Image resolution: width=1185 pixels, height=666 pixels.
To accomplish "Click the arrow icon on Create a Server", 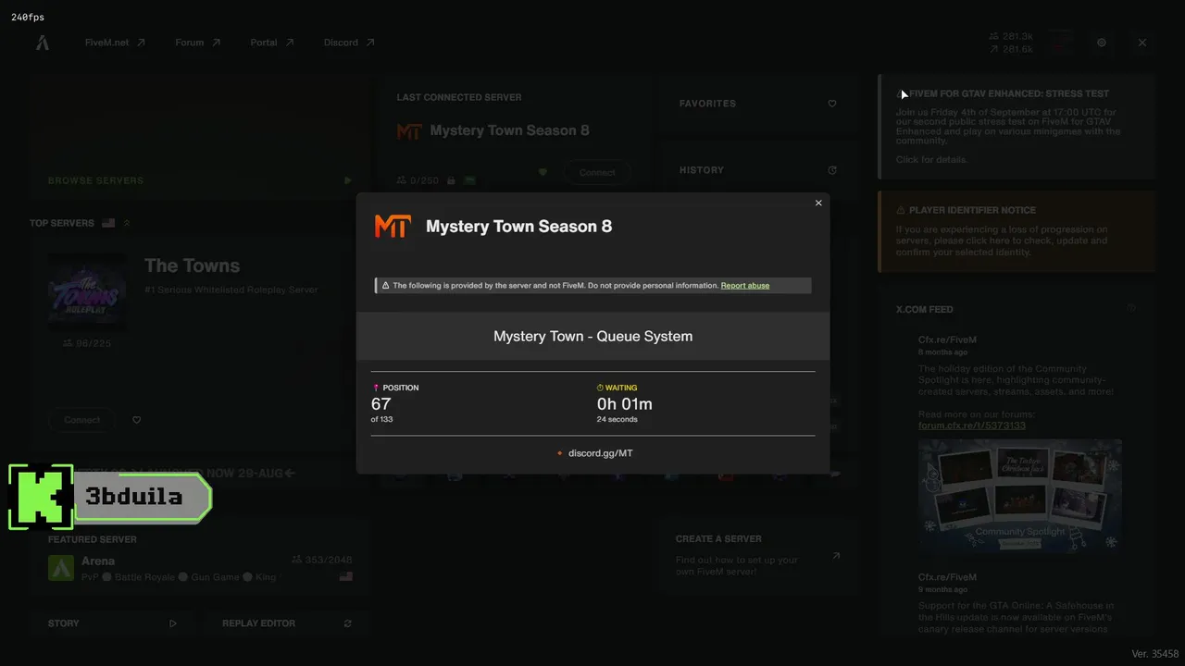I will (836, 556).
